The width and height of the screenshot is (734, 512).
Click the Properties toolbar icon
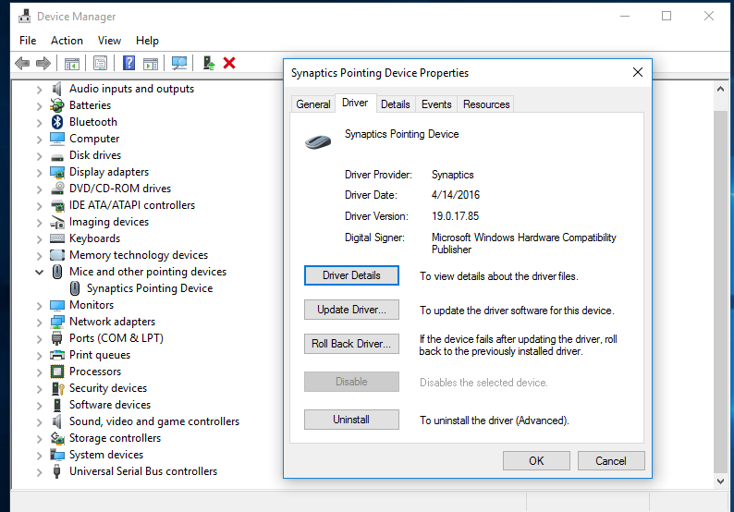(100, 63)
